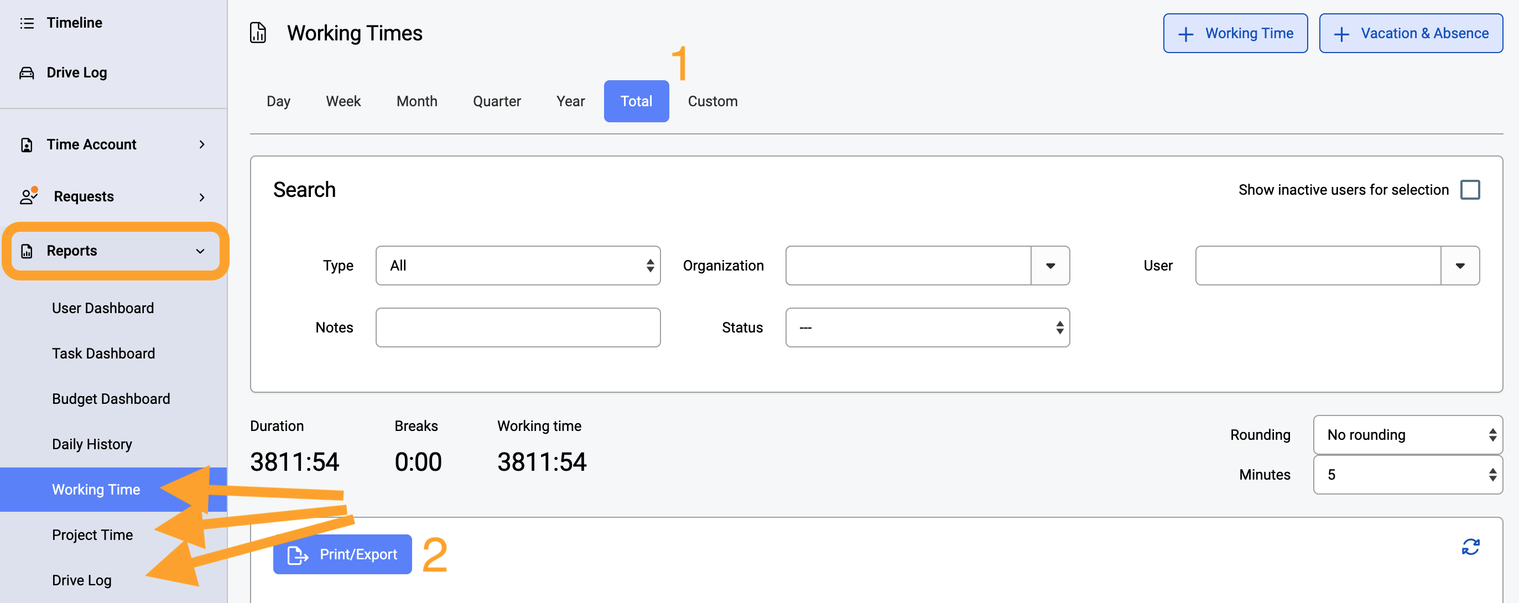The image size is (1519, 603).
Task: Open Drive Log under Reports
Action: [81, 581]
